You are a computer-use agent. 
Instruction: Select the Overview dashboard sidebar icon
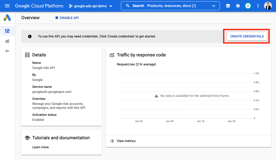pos(7,31)
